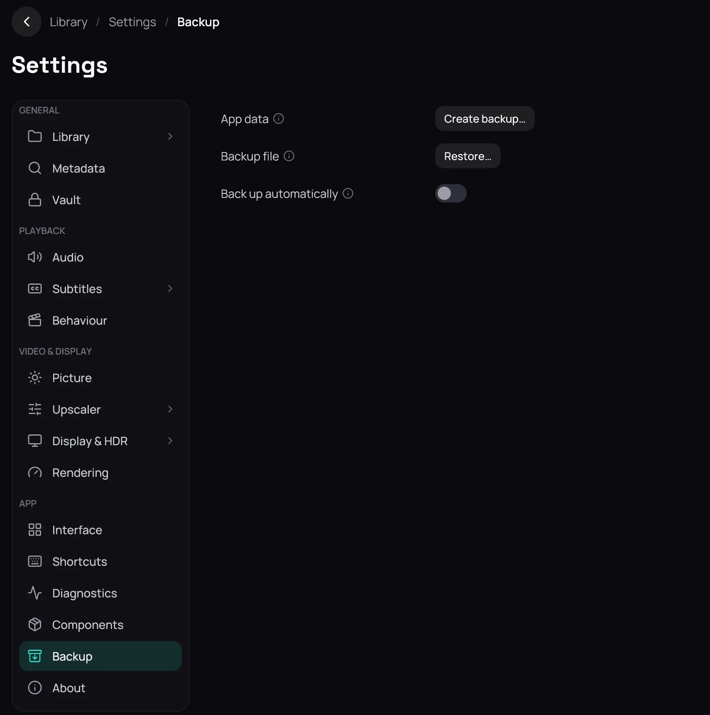Click the Shortcuts keyboard icon
Screen dimensions: 710x715
(x=35, y=561)
